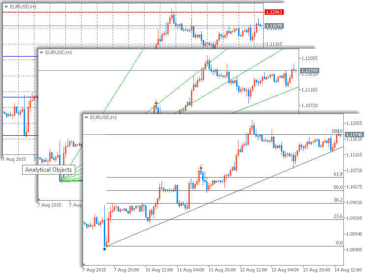The height and width of the screenshot is (273, 365).
Task: Click the chart shift marker in front chart corner
Action: (x=84, y=264)
